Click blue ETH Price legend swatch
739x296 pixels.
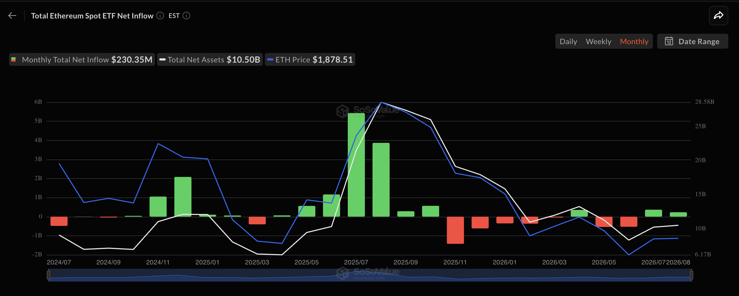pyautogui.click(x=270, y=59)
